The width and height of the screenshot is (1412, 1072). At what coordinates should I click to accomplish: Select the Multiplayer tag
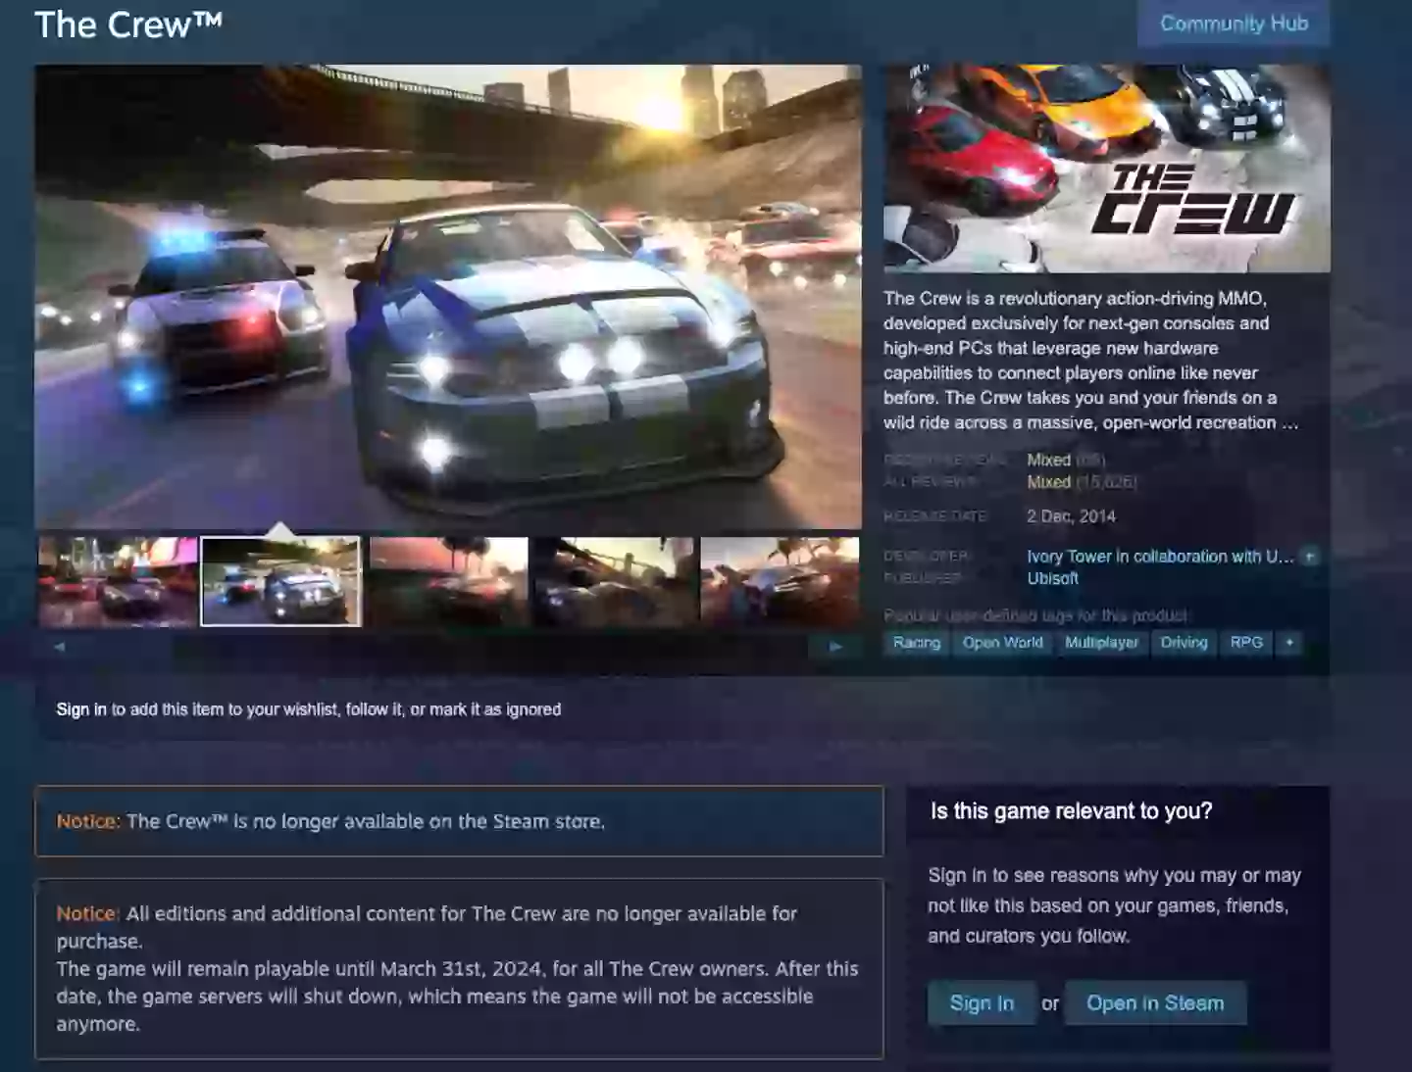click(x=1101, y=643)
